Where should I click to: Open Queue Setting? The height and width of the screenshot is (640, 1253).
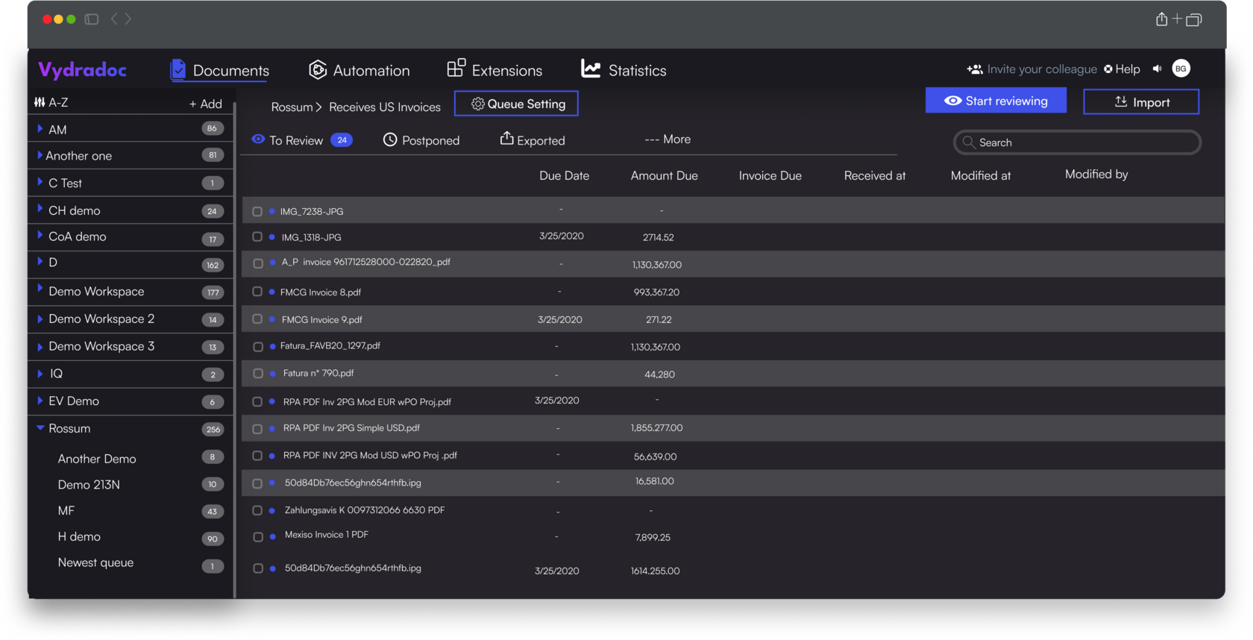pyautogui.click(x=516, y=104)
